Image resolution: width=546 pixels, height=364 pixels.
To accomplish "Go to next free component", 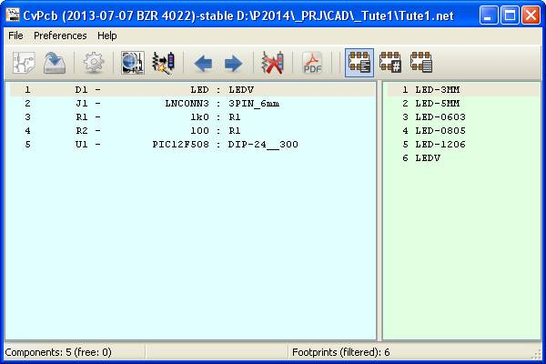I will [x=233, y=64].
